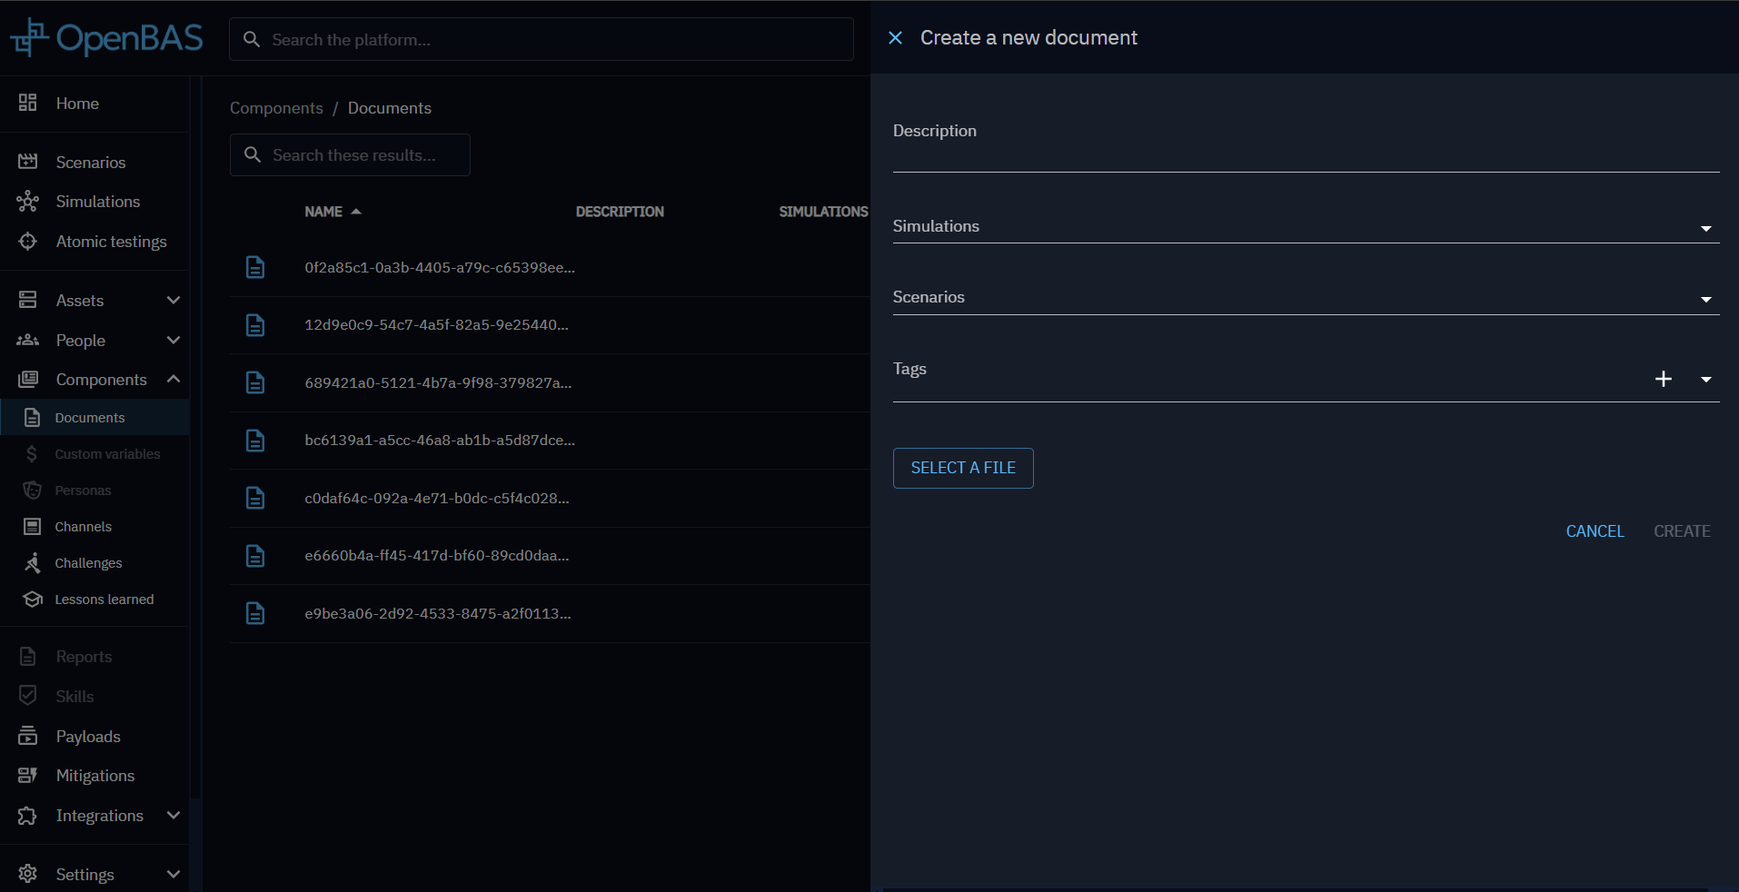1739x892 pixels.
Task: Click the Mitigations icon in sidebar
Action: (28, 775)
